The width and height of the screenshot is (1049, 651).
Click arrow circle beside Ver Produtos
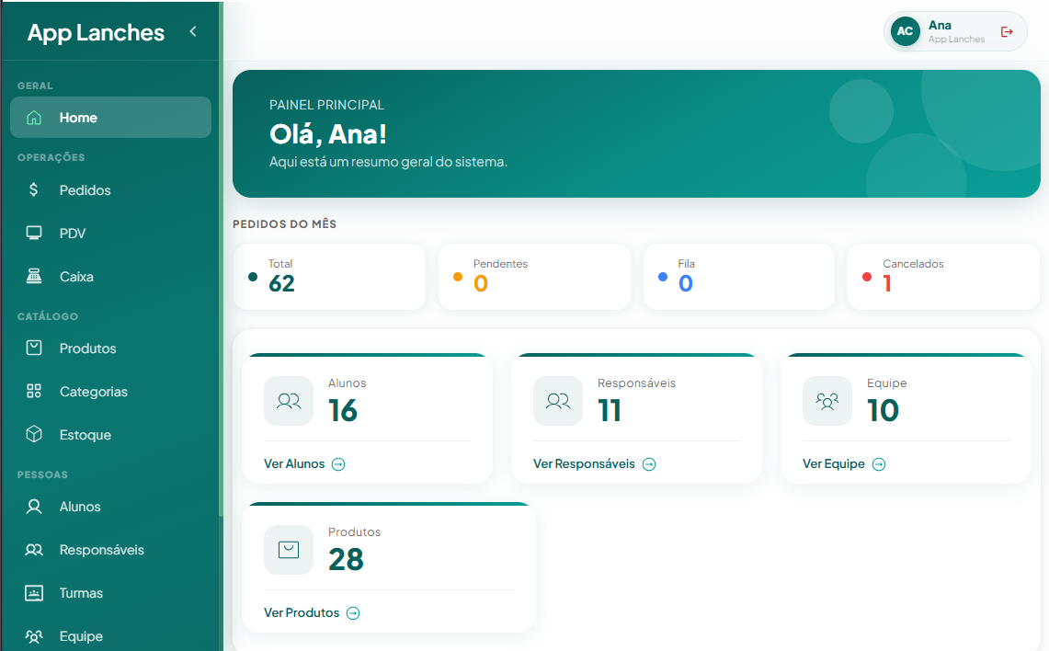point(353,613)
